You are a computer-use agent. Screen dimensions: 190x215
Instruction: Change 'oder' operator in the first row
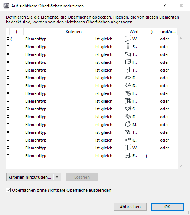tap(164, 39)
